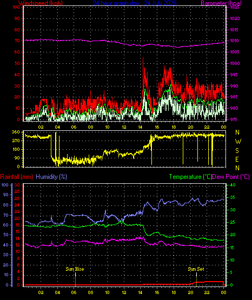The width and height of the screenshot is (252, 300).
Task: Click the Dew Point (°C) legend label
Action: (231, 177)
